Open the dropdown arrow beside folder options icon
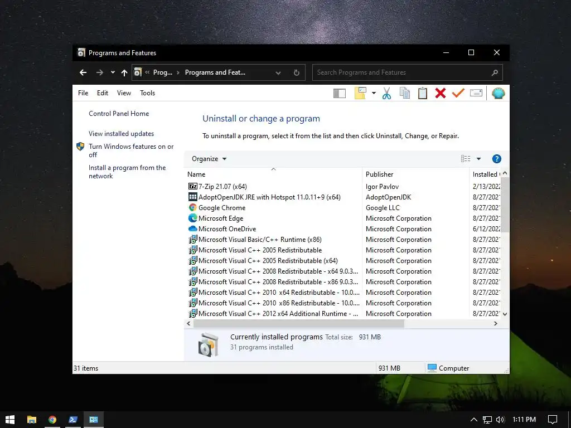 [x=374, y=93]
